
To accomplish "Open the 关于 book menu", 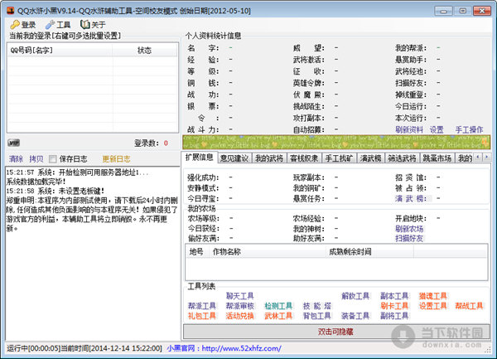I will pos(93,24).
